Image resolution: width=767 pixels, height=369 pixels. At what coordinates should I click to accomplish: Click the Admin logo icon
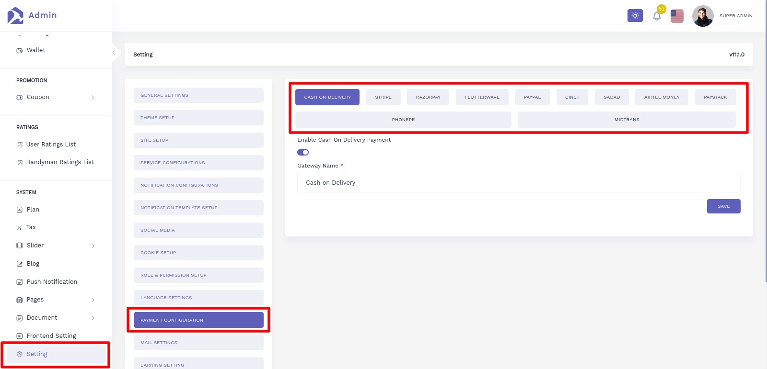pyautogui.click(x=15, y=15)
